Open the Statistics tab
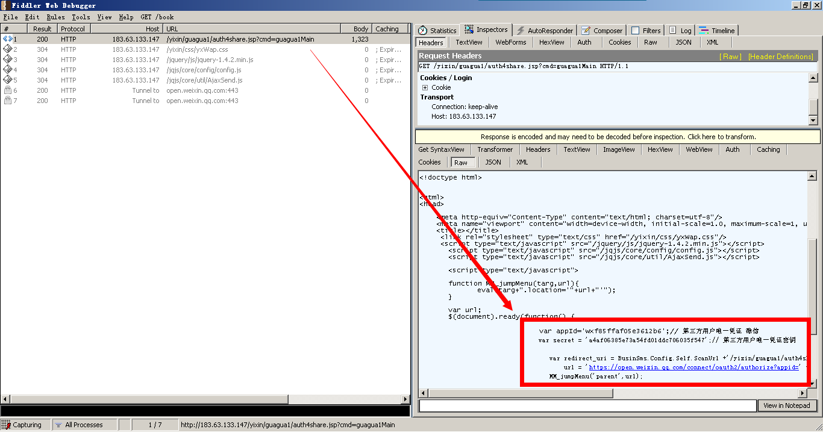 [x=437, y=30]
